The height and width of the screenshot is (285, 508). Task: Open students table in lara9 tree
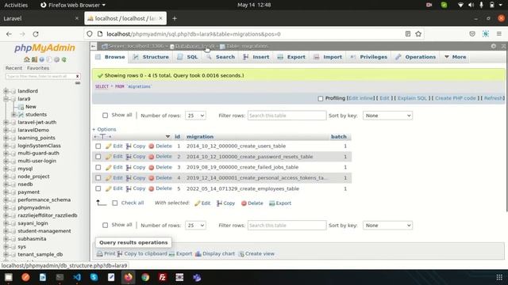[x=36, y=114]
